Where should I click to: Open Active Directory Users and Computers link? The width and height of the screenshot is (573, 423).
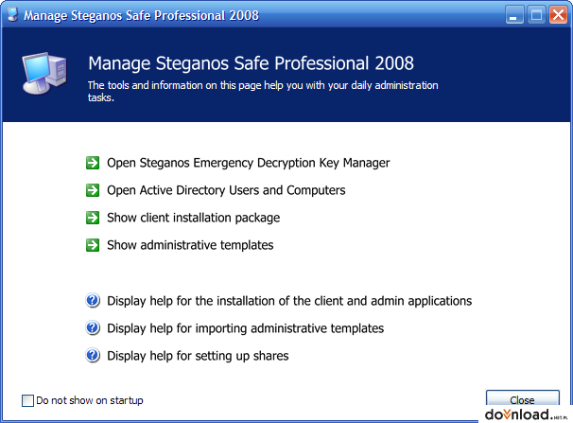pyautogui.click(x=226, y=190)
